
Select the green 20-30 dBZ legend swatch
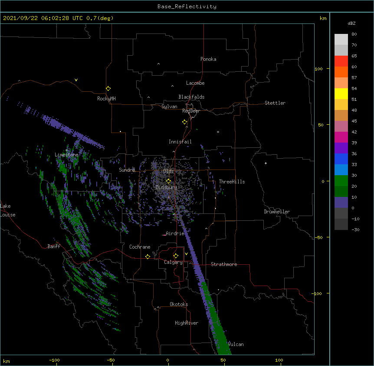click(341, 181)
